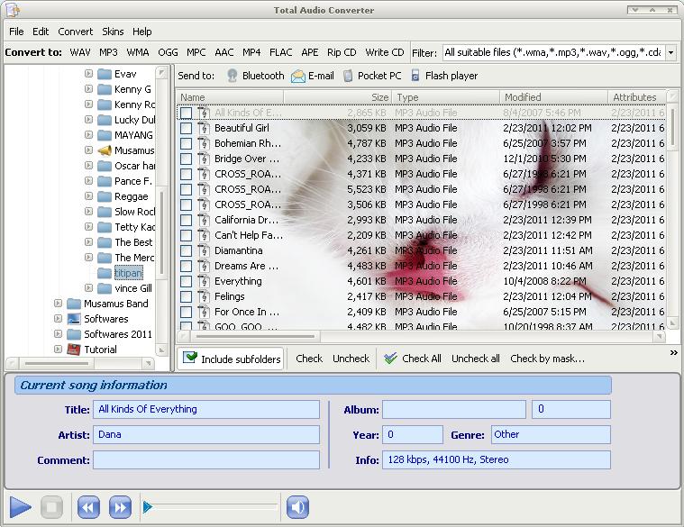
Task: Open the Musamus folder with megaphone icon
Action: click(105, 150)
